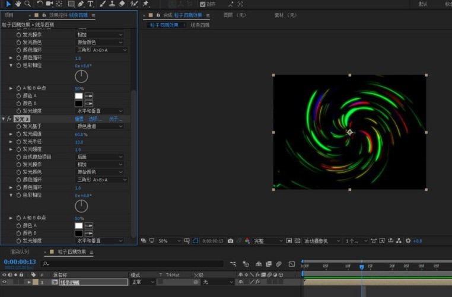452x297 pixels.
Task: Toggle the 发光基于 stopwatch
Action: [x=19, y=126]
